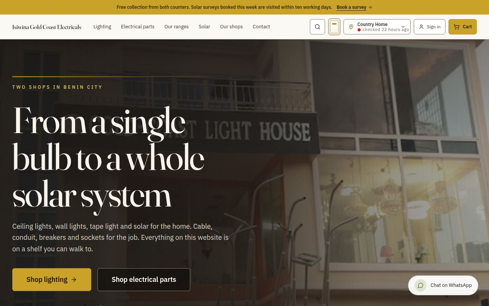
Task: Click the Isiwina Gold Coast Electricals logo
Action: (x=47, y=27)
